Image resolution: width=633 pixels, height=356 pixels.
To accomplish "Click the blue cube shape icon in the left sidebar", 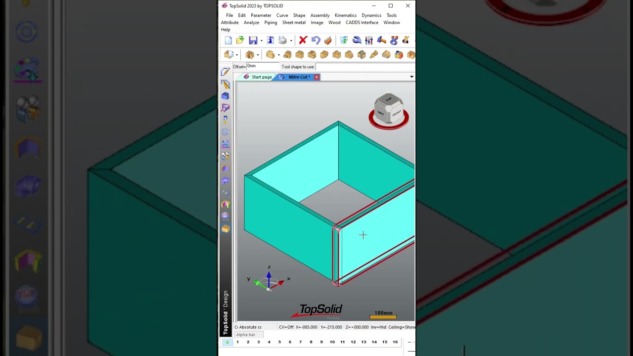I will click(x=226, y=96).
